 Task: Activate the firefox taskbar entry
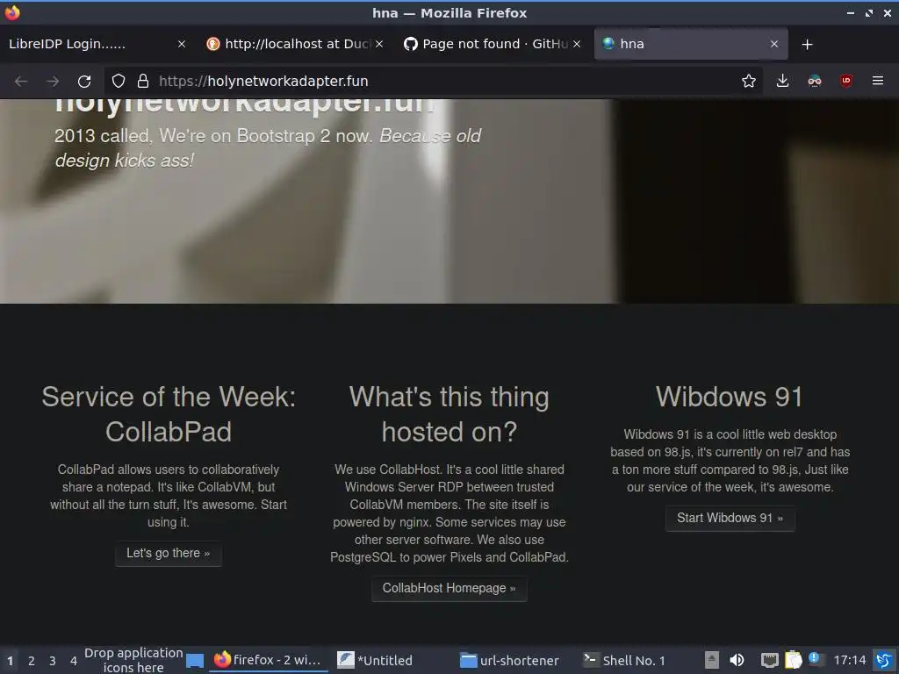(x=268, y=660)
